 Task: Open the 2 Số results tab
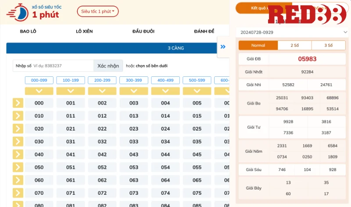click(x=294, y=46)
